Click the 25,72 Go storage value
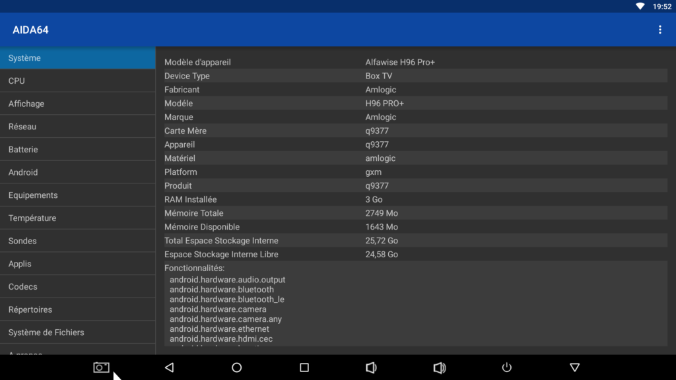 382,241
